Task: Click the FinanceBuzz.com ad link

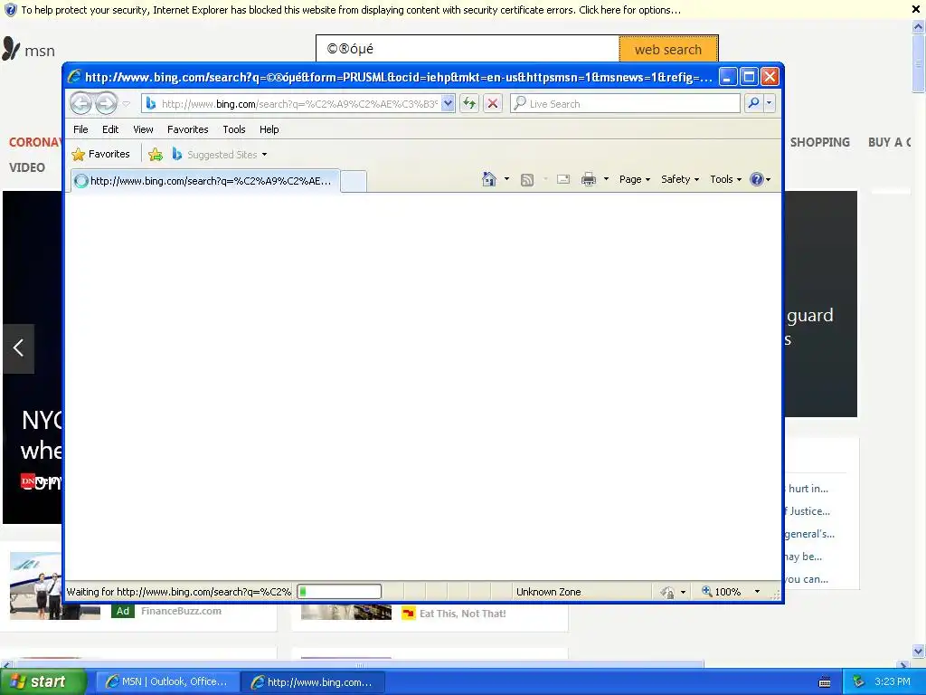Action: click(x=181, y=611)
